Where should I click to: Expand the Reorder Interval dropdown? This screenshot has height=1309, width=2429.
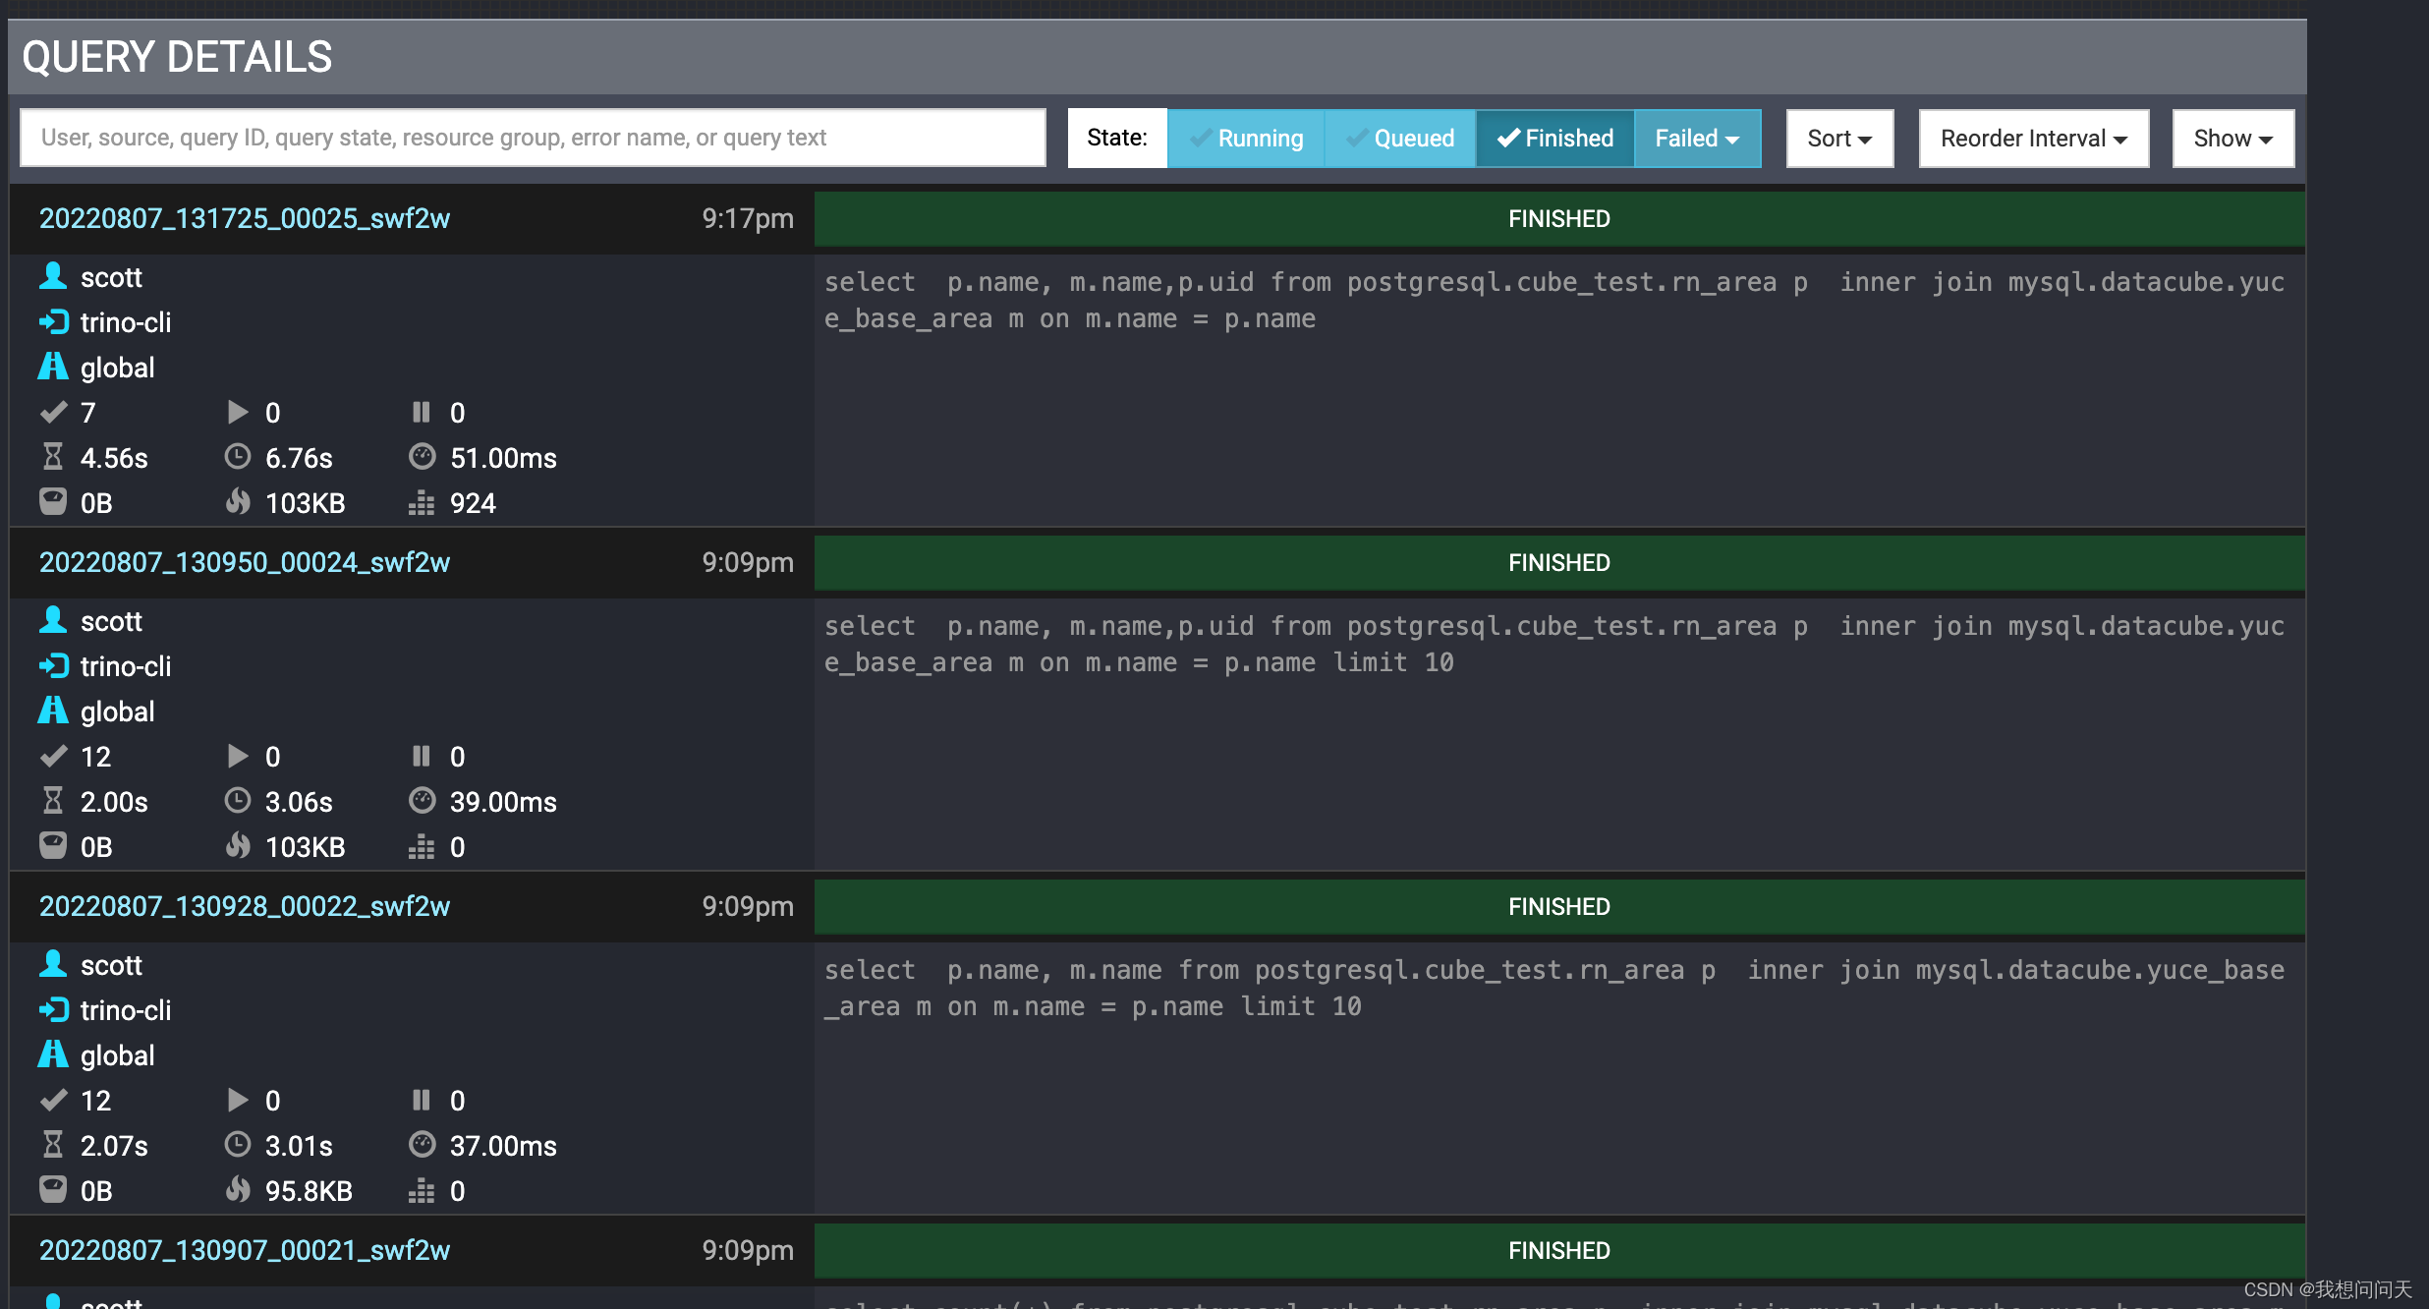pyautogui.click(x=2033, y=139)
